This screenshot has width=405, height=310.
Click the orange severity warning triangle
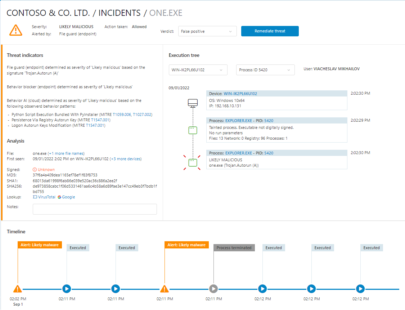pos(15,30)
